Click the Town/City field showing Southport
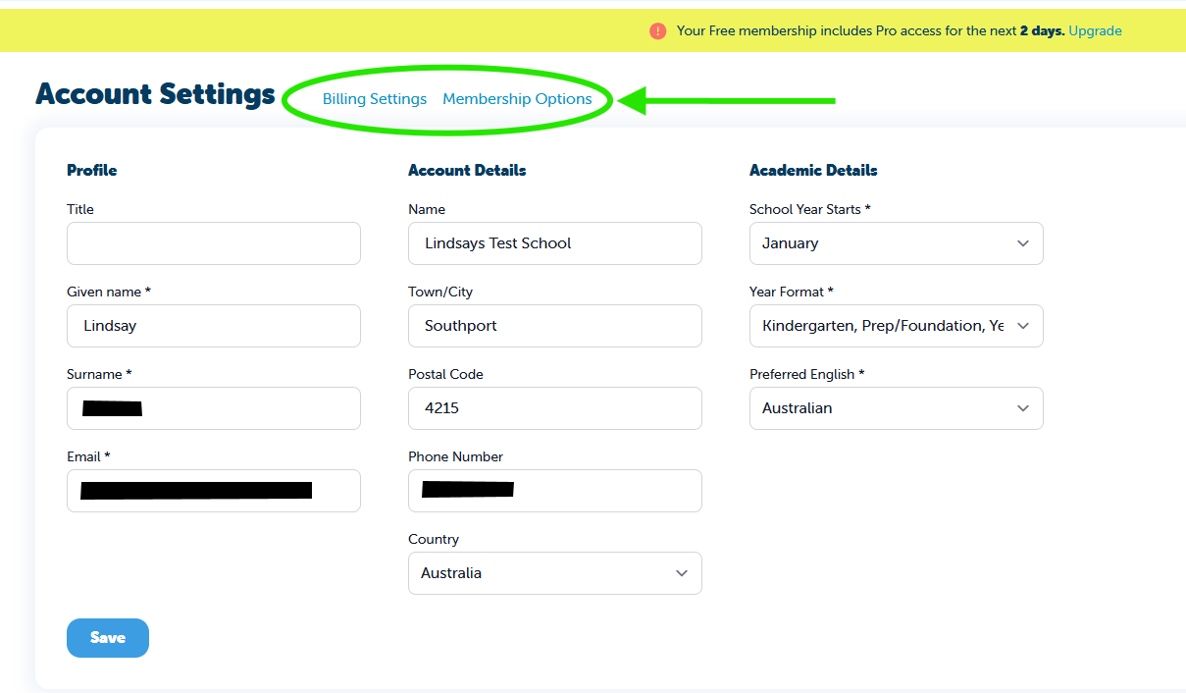This screenshot has width=1186, height=693. 555,326
